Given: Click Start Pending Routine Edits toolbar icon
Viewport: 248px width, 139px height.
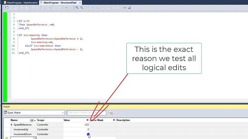Looking at the screenshot, I should point(7,8).
